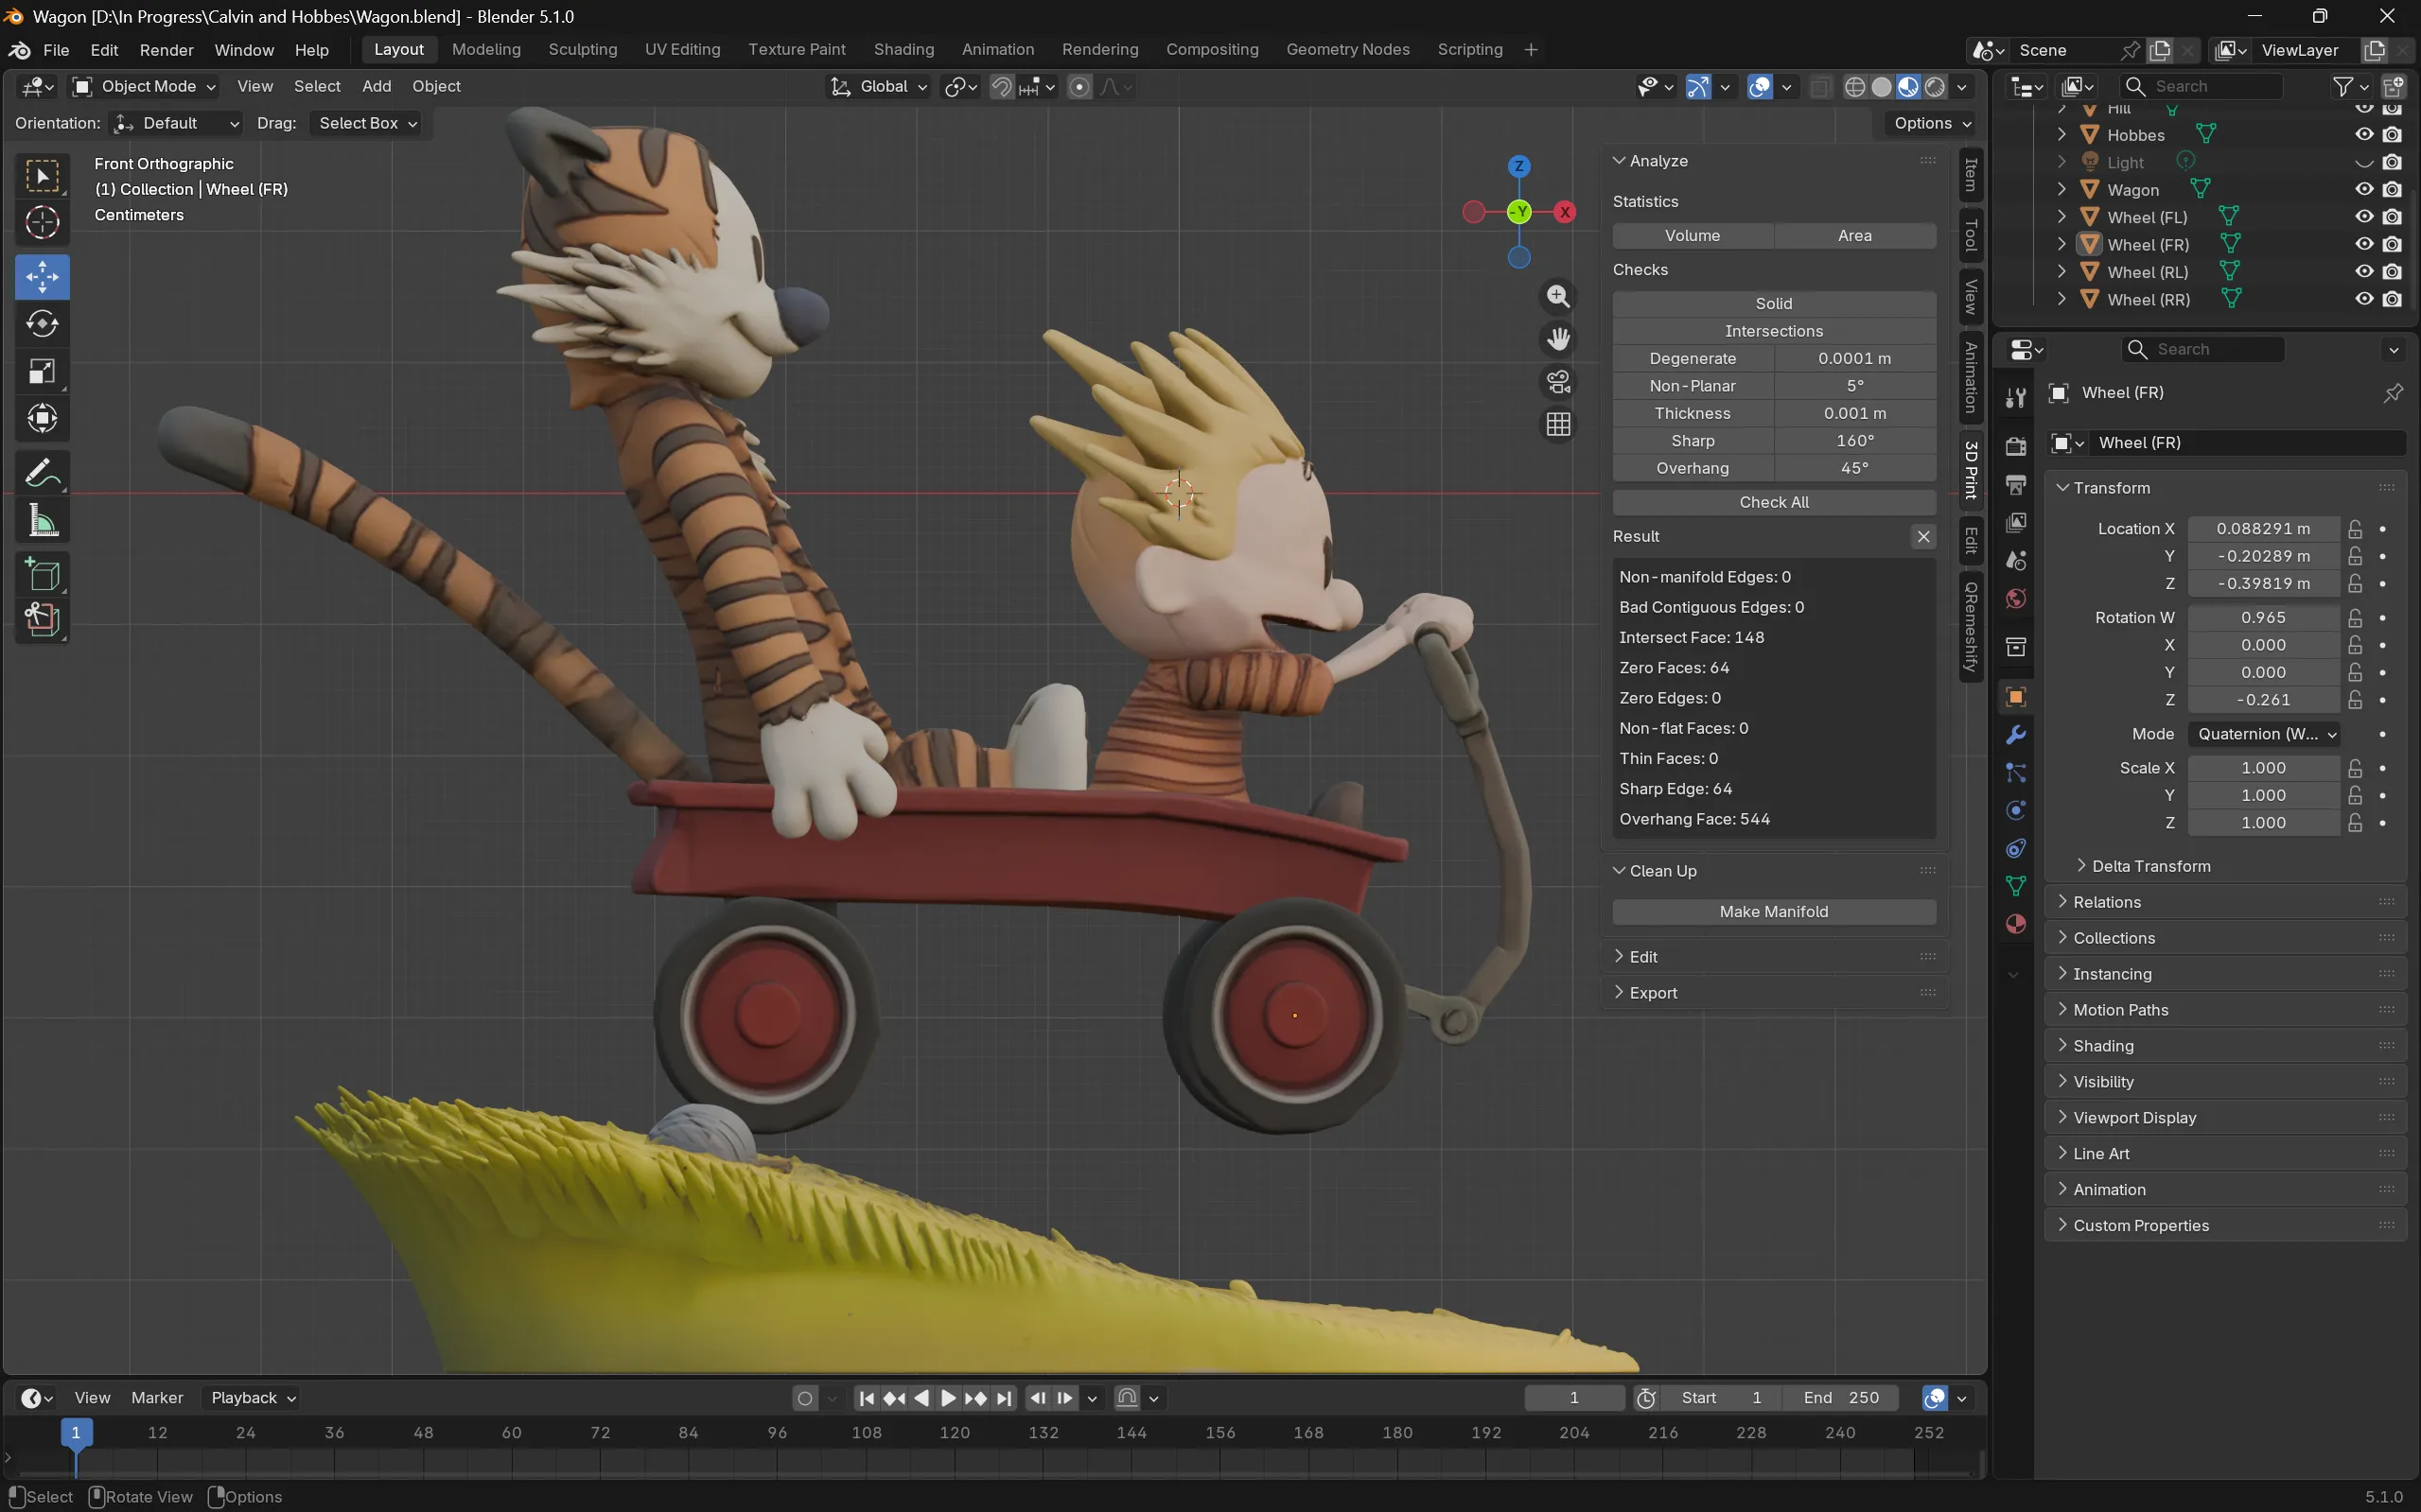This screenshot has height=1512, width=2421.
Task: Play the animation in timeline
Action: (947, 1398)
